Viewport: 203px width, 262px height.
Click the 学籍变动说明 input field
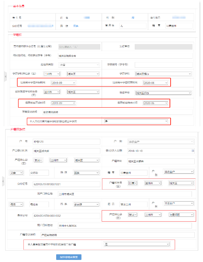118,112
